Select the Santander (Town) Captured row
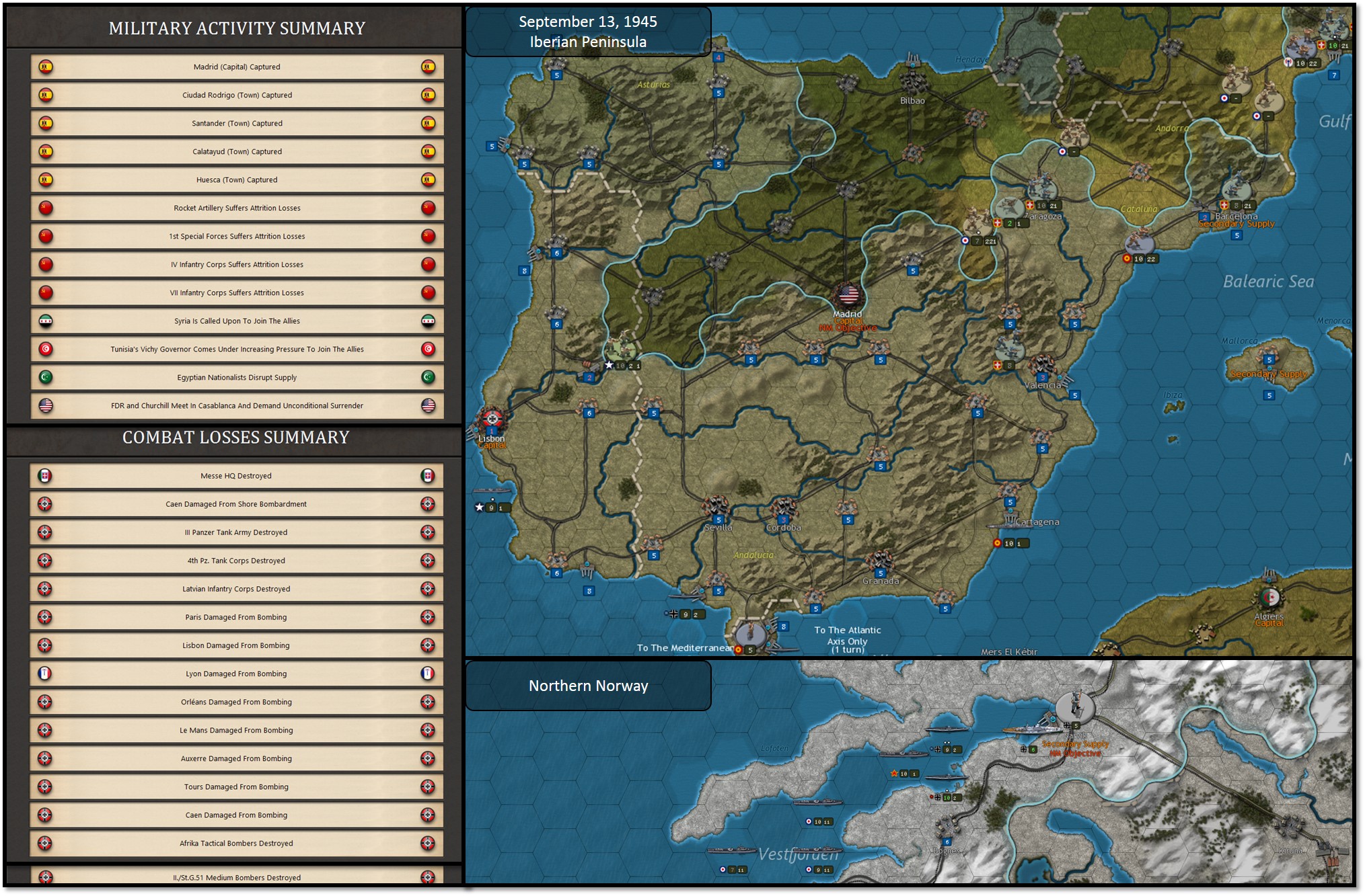 coord(237,123)
